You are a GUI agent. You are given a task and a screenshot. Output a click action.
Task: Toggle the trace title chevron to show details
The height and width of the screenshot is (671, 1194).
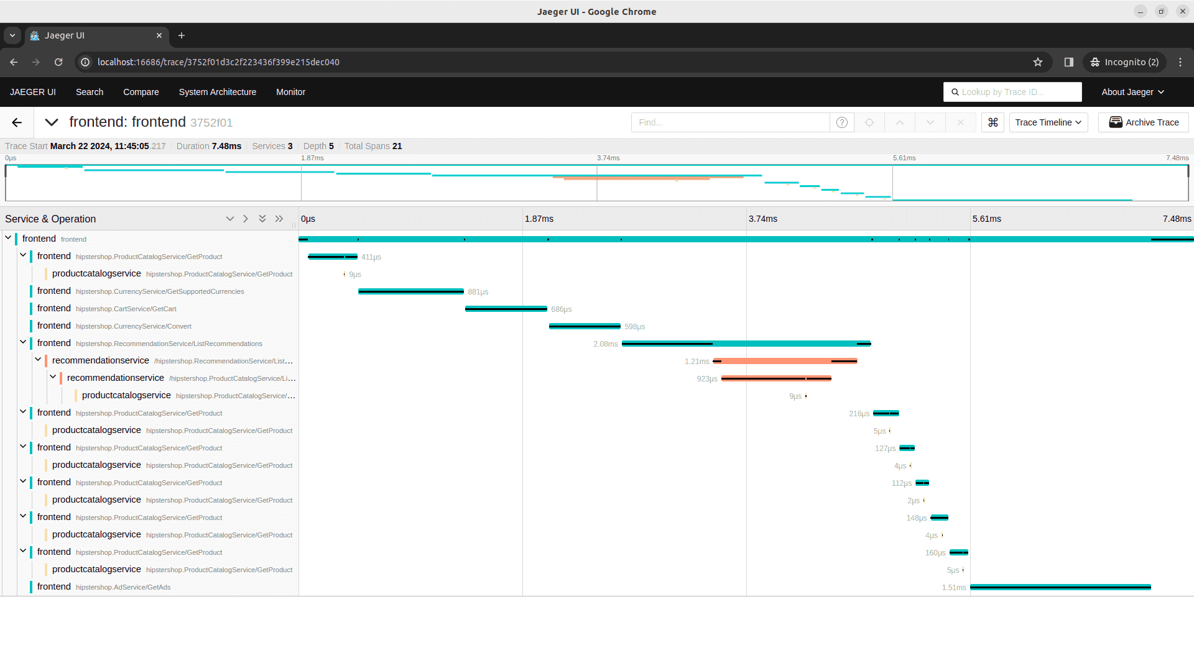click(x=52, y=122)
